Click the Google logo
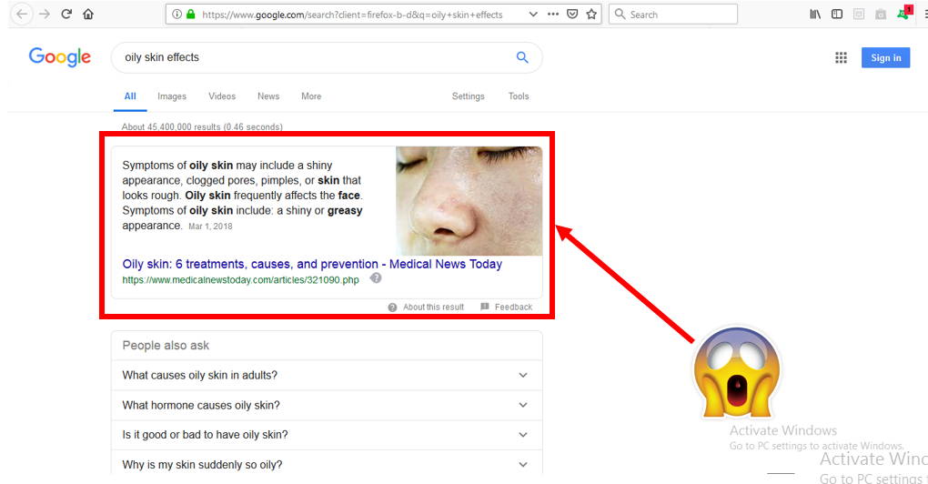 coord(60,57)
